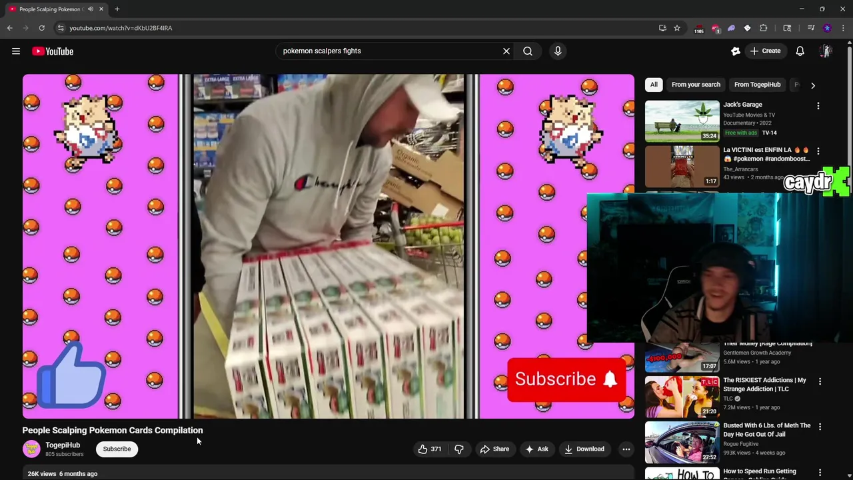Click the Jack's Garage title
Image resolution: width=853 pixels, height=480 pixels.
[x=743, y=105]
